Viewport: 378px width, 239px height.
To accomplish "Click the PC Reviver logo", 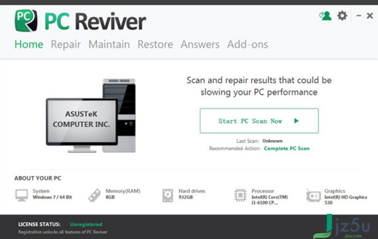I will point(26,21).
